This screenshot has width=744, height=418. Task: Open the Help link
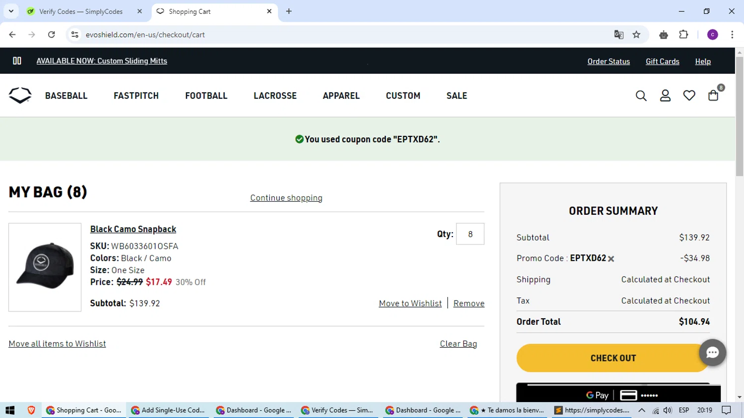coord(703,61)
